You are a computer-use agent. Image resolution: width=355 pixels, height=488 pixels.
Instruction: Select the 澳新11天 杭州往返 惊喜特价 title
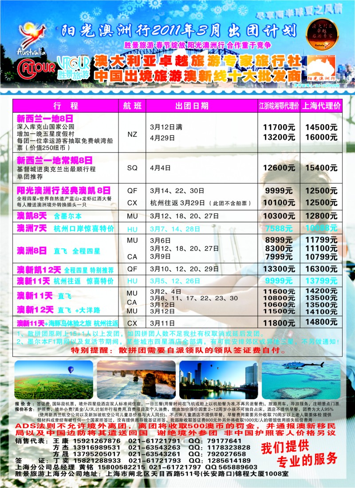pos(65,281)
